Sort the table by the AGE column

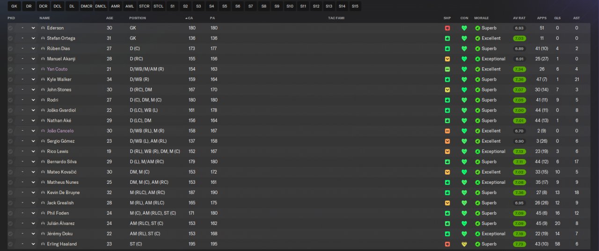pos(110,18)
